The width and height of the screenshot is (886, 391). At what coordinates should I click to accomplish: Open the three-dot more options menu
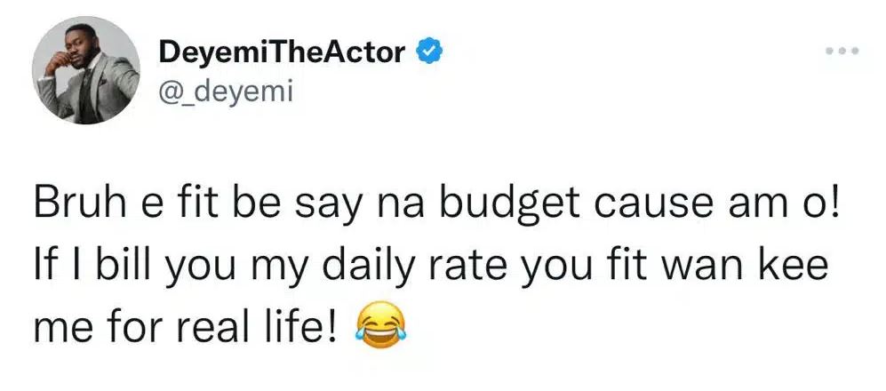click(x=842, y=52)
